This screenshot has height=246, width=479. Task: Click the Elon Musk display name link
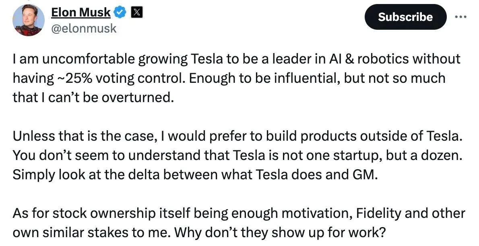81,12
